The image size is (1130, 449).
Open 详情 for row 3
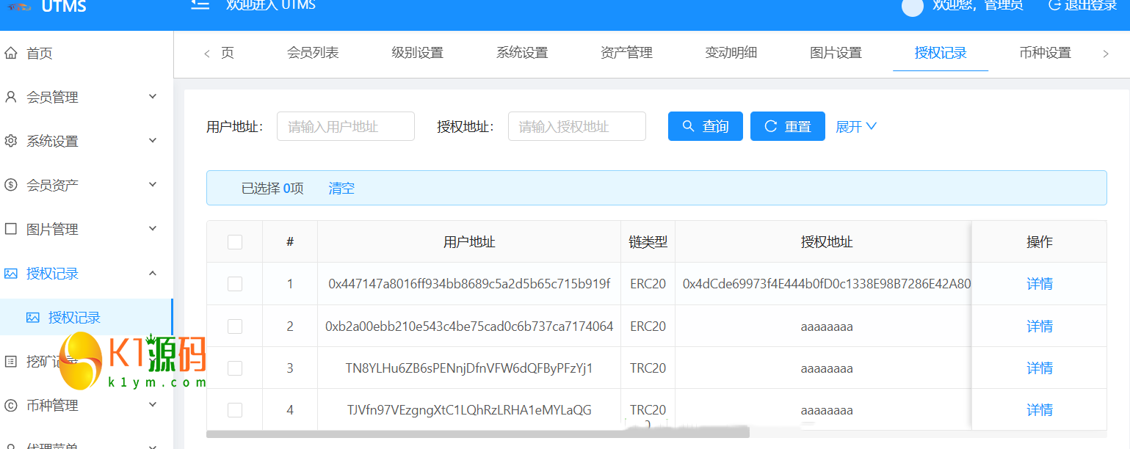(1040, 368)
